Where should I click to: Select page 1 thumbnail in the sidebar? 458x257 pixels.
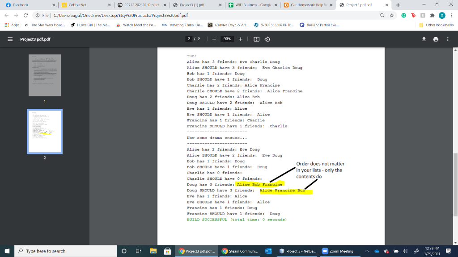44,75
